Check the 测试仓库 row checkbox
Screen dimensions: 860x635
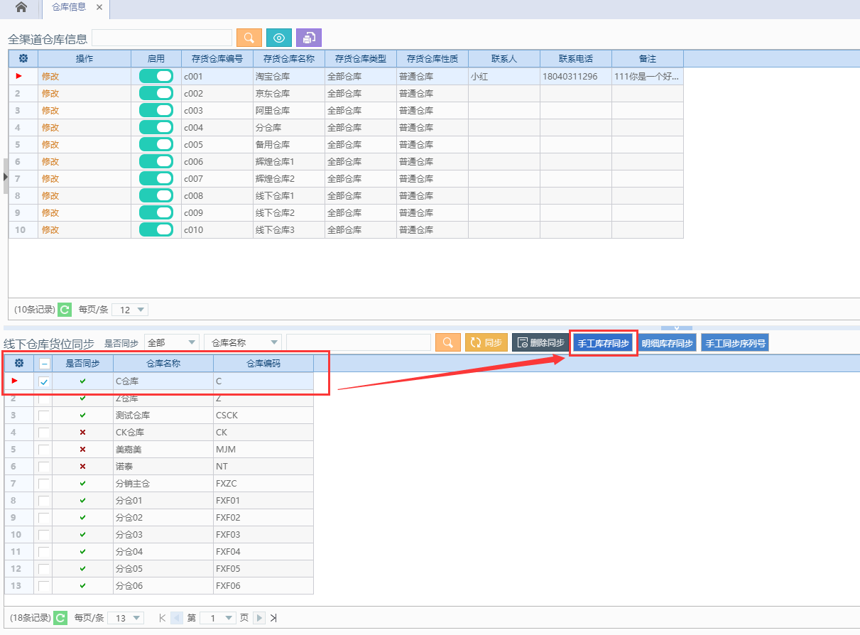point(44,416)
